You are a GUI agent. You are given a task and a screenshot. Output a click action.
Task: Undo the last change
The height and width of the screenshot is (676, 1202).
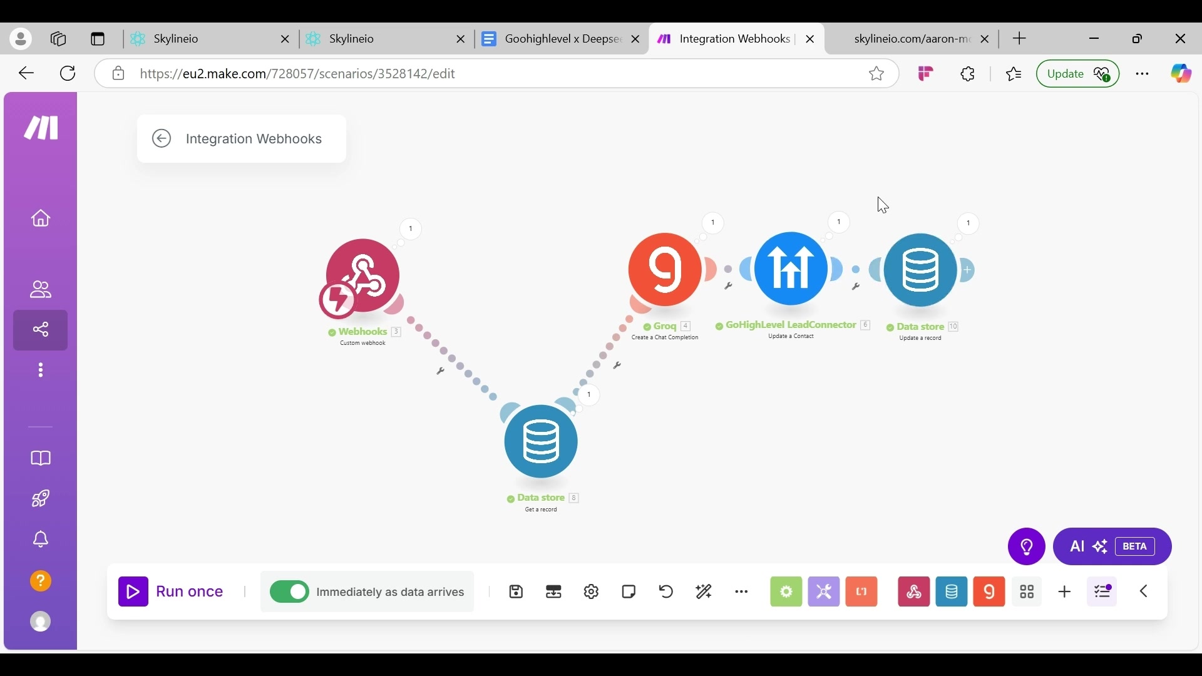click(667, 592)
